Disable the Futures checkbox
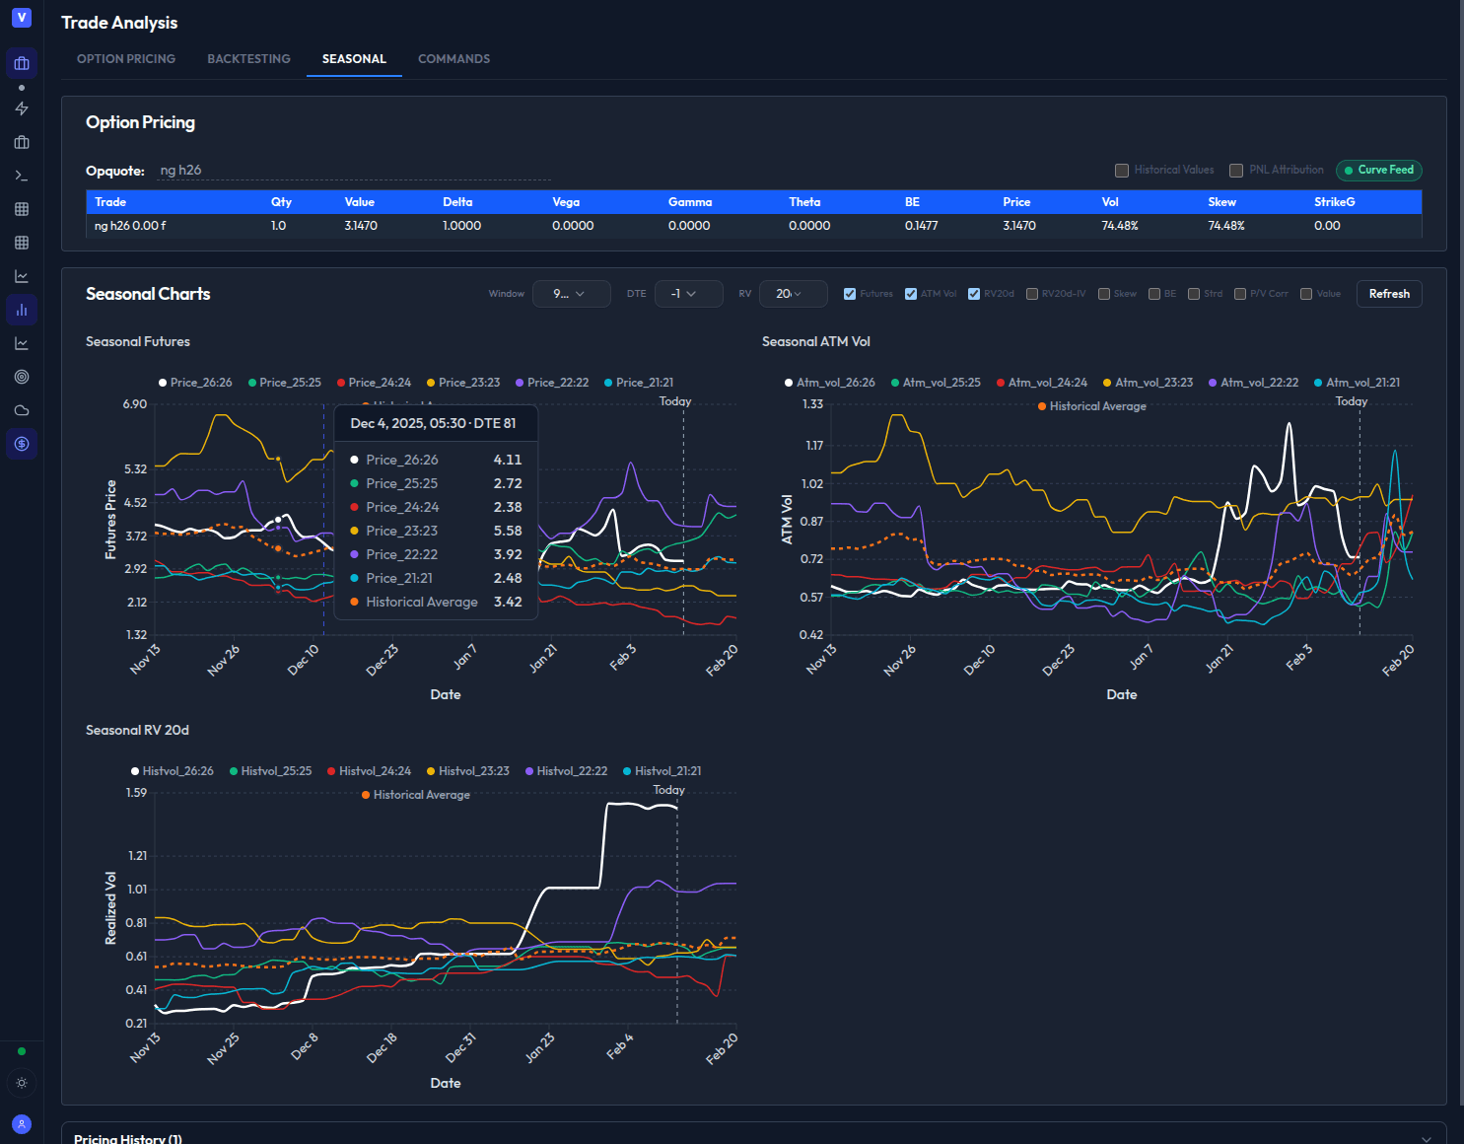1464x1144 pixels. point(849,293)
